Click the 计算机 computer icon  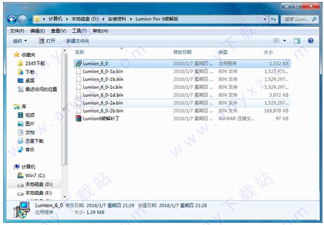click(x=17, y=167)
